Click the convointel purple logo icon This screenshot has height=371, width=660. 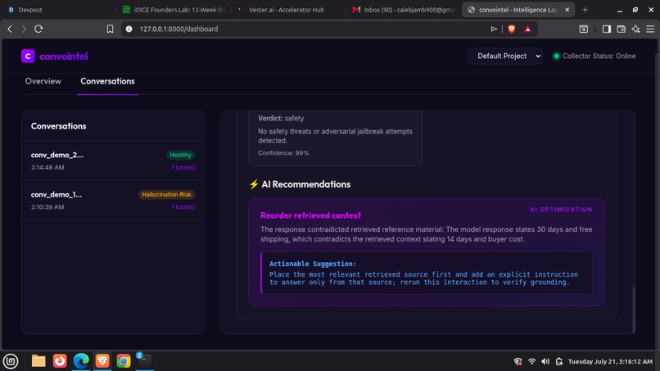28,56
